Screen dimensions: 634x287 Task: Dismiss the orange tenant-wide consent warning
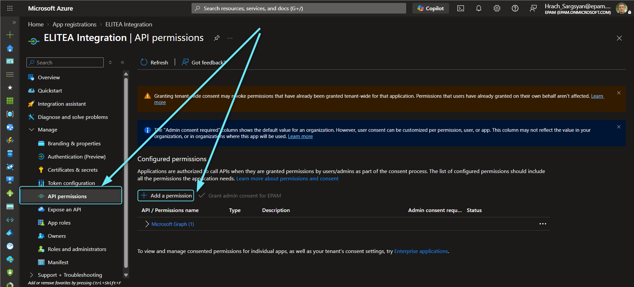(619, 93)
